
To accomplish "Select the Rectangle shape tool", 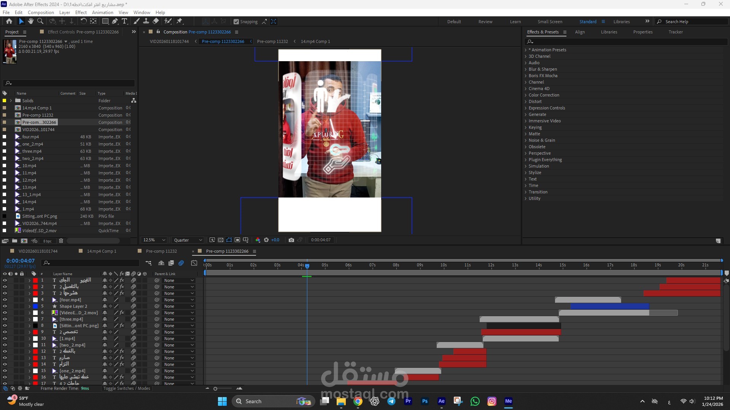I will (105, 21).
